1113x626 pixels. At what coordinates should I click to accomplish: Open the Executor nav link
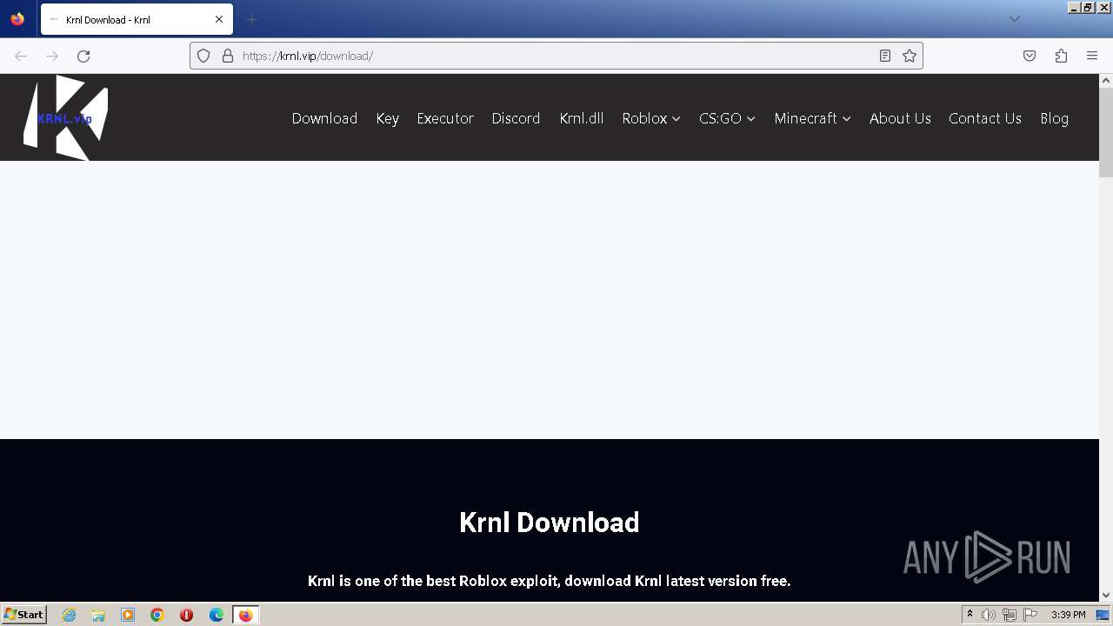pyautogui.click(x=445, y=118)
